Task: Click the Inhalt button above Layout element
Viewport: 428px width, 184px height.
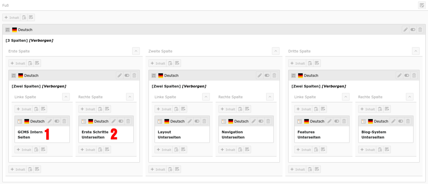Action: 164,109
